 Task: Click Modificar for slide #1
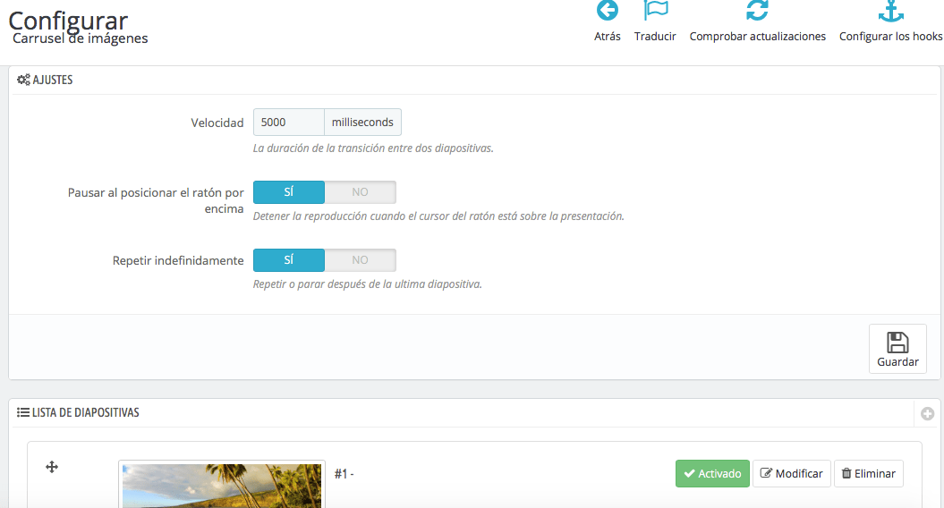pyautogui.click(x=792, y=474)
